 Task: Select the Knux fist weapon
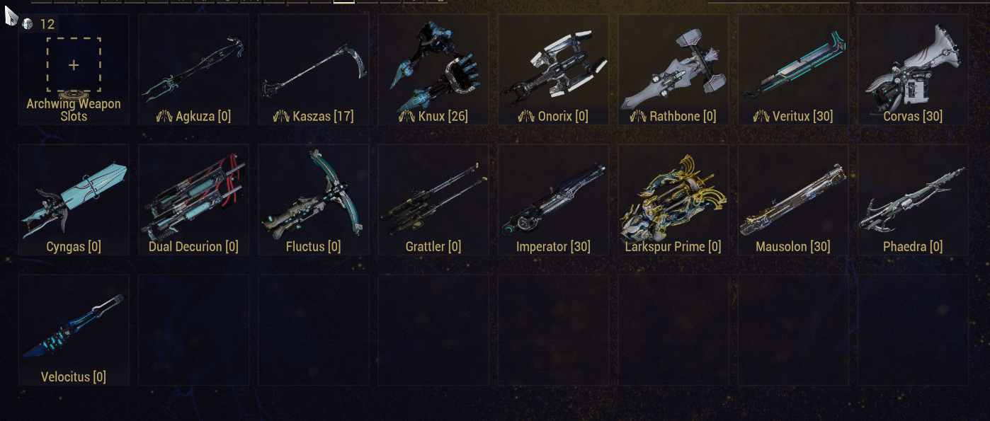click(433, 69)
